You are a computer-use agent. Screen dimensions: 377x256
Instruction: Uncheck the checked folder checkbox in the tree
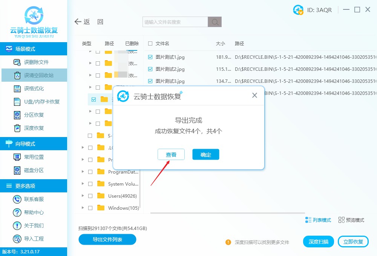coord(94,99)
